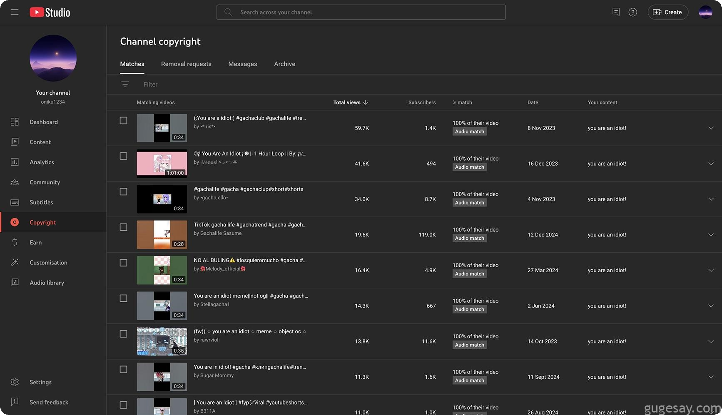Focus the Search across your channel box

[x=361, y=12]
